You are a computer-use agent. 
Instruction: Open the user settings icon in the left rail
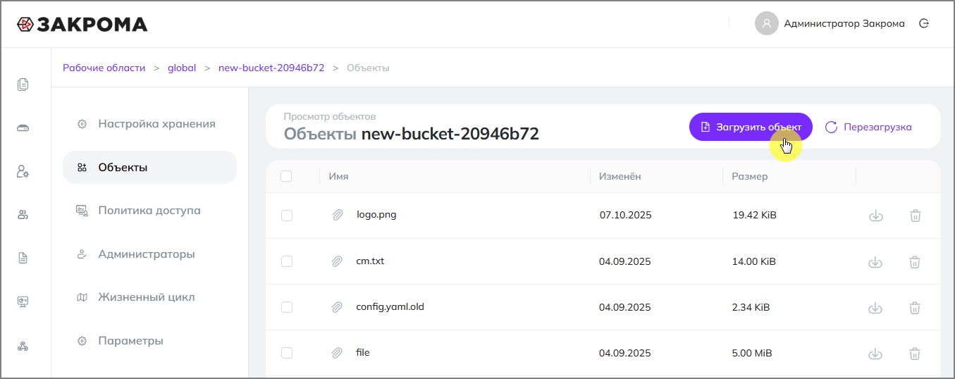coord(23,171)
